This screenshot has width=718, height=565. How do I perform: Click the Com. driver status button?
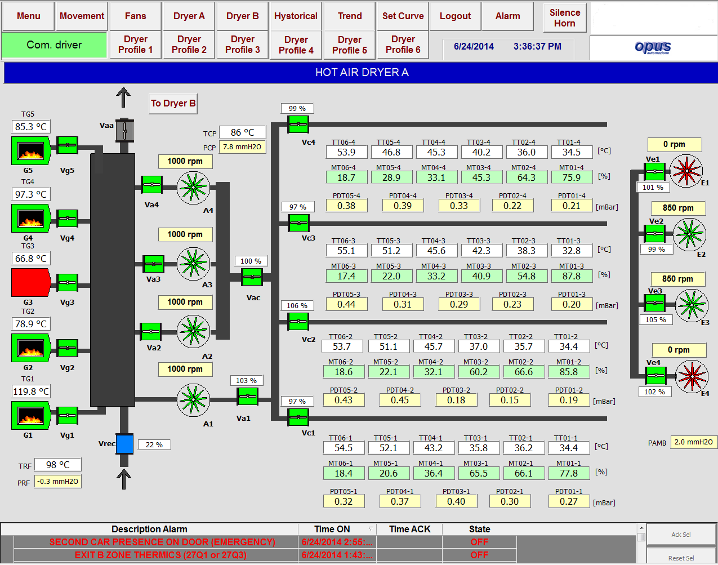pos(55,45)
